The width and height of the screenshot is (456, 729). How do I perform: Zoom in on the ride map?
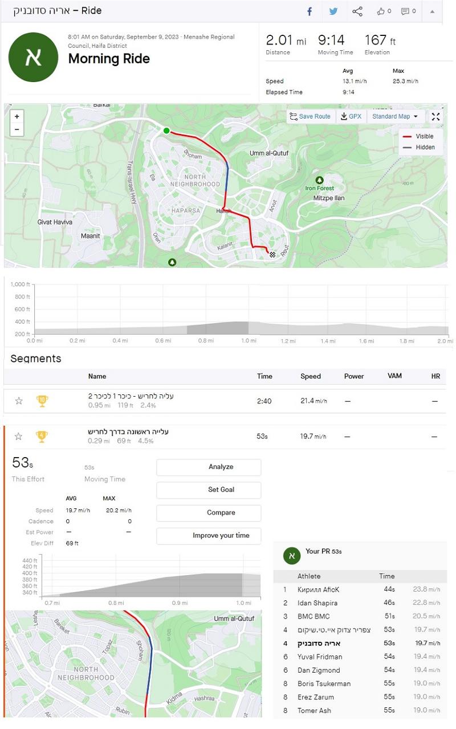17,116
